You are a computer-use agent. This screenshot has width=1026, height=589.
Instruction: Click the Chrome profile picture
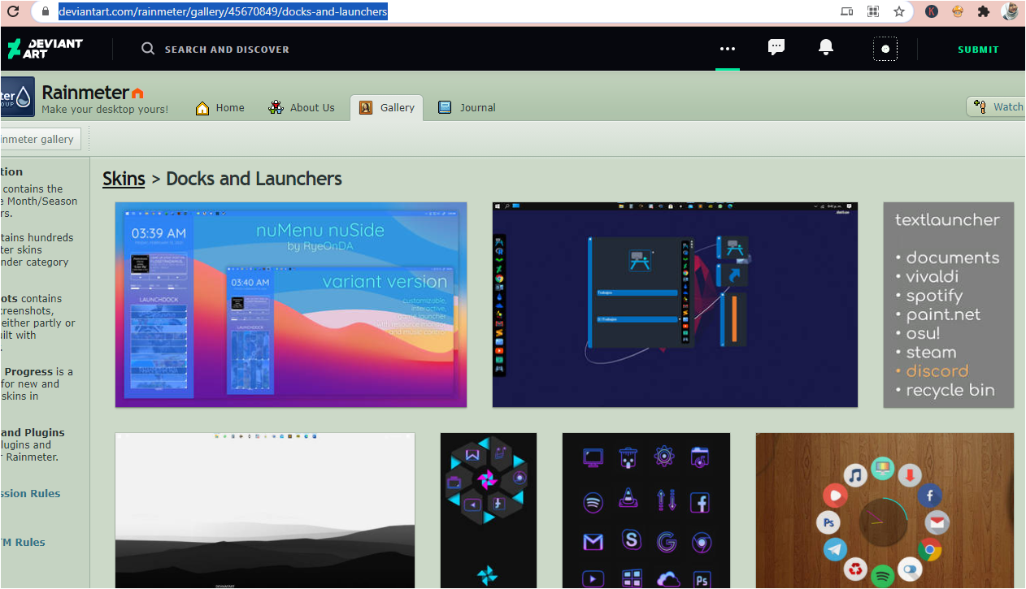[x=1010, y=11]
